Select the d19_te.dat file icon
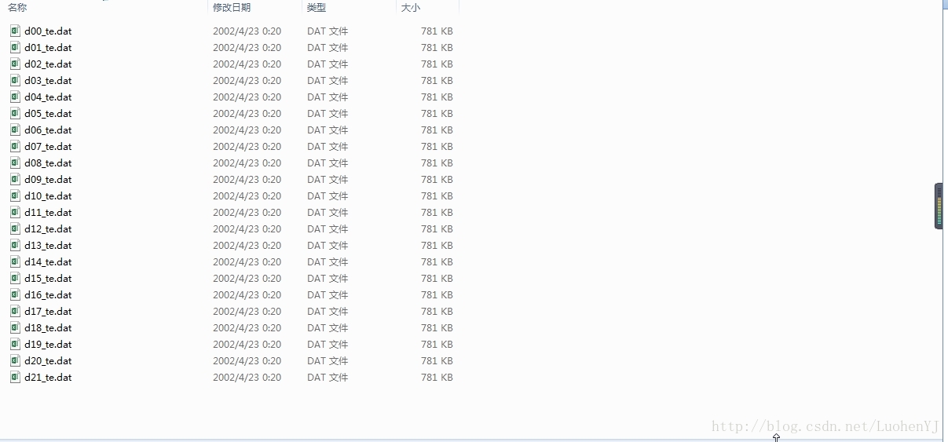The height and width of the screenshot is (442, 948). point(15,344)
